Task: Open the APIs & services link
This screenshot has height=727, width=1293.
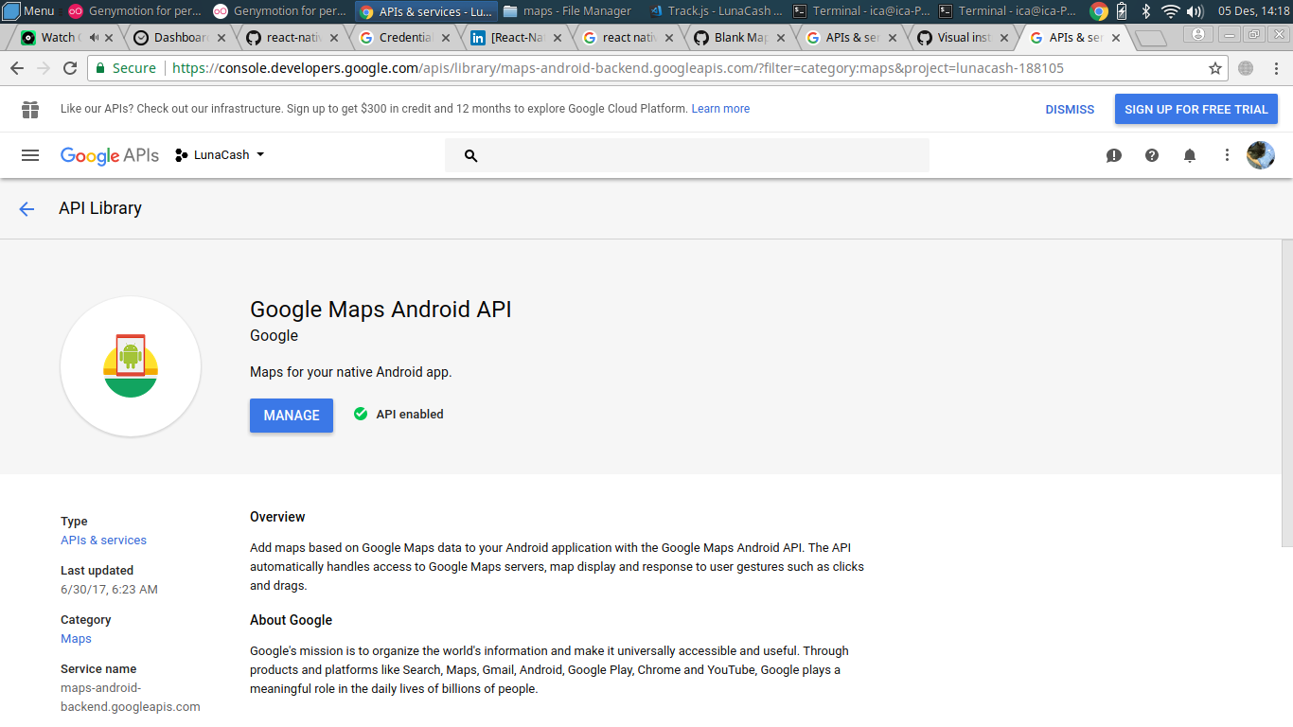Action: [103, 541]
